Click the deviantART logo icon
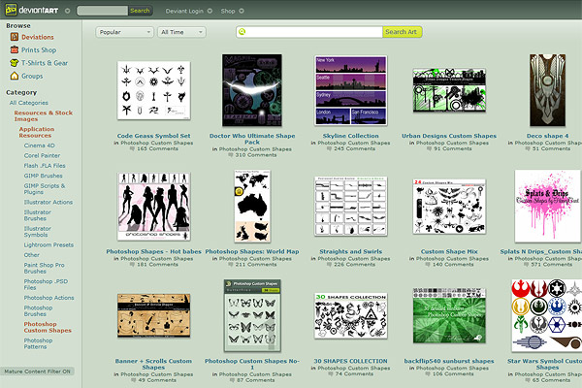Screen dimensions: 582x388 [11, 10]
